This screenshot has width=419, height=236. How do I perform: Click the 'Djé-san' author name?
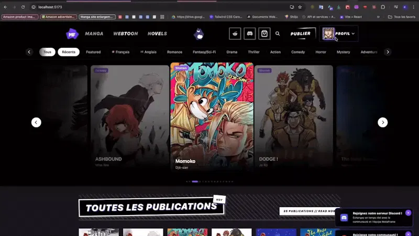point(181,167)
